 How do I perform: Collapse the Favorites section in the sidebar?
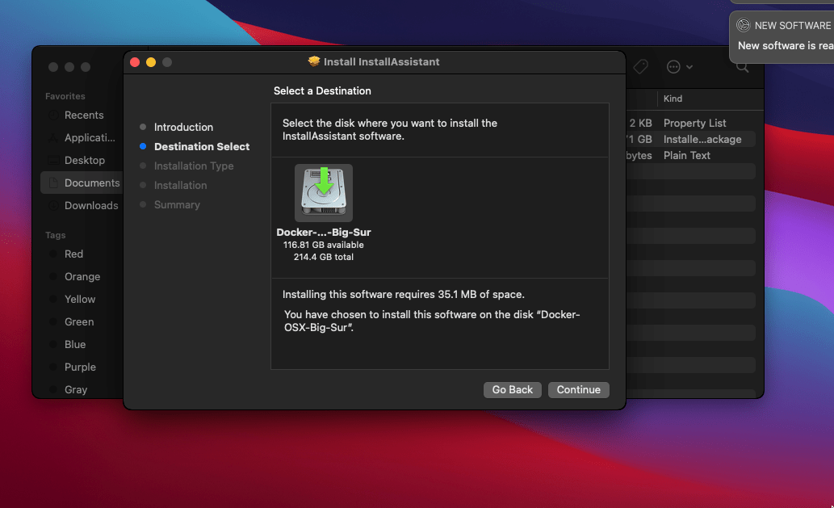65,95
